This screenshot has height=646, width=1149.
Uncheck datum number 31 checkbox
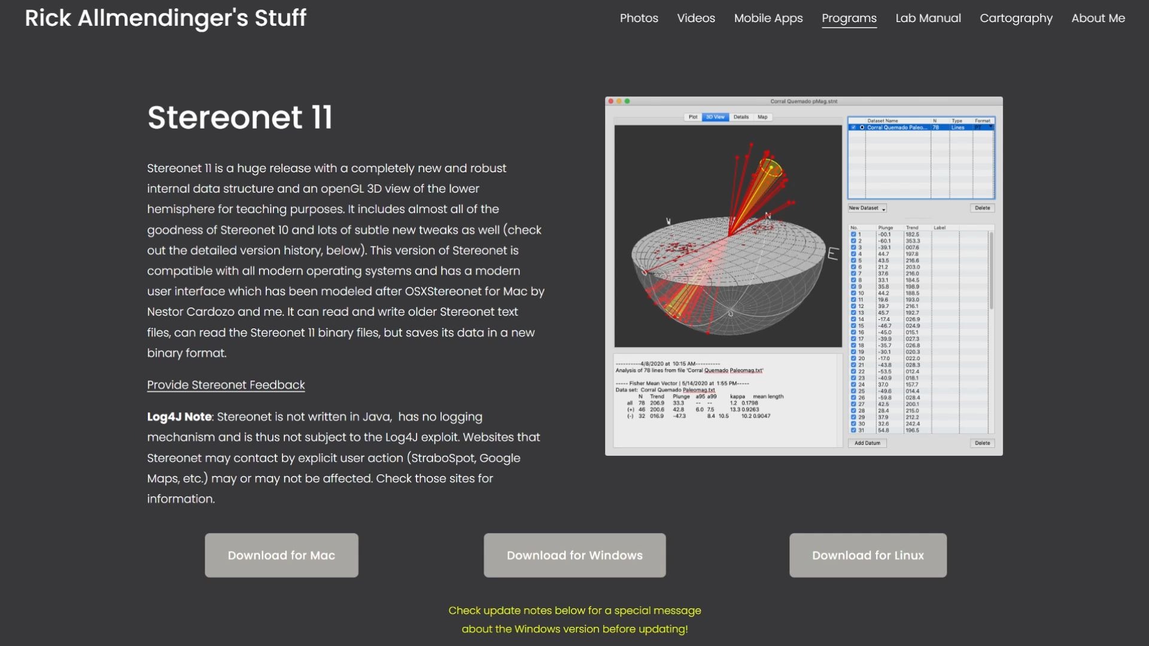tap(853, 430)
